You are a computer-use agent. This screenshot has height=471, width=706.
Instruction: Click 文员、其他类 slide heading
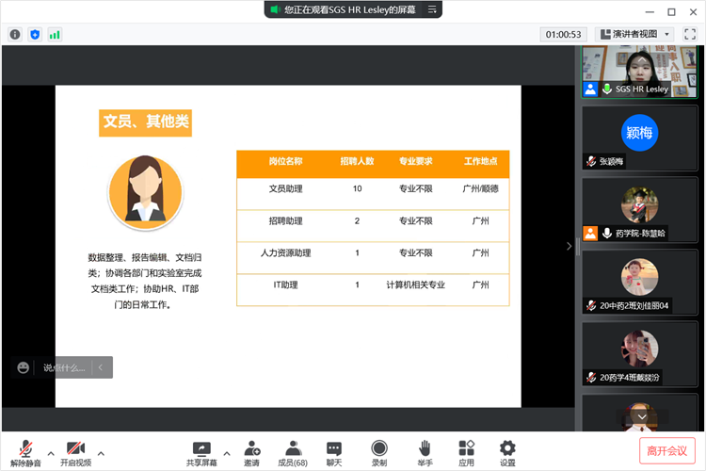pos(145,122)
